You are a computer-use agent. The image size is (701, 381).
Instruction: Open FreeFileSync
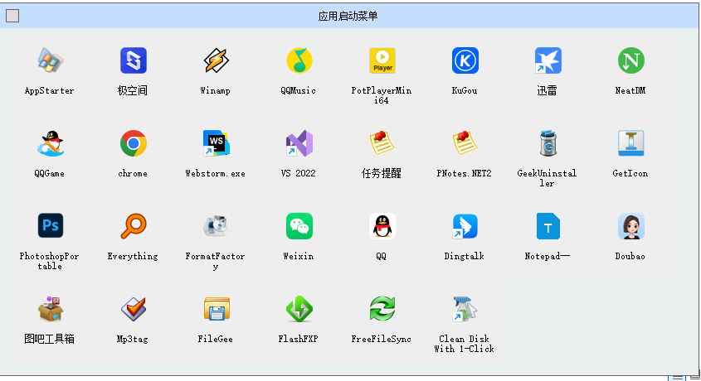click(x=382, y=309)
